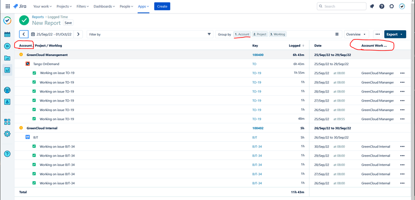Open the Export dropdown button
The image size is (415, 200).
pyautogui.click(x=395, y=34)
